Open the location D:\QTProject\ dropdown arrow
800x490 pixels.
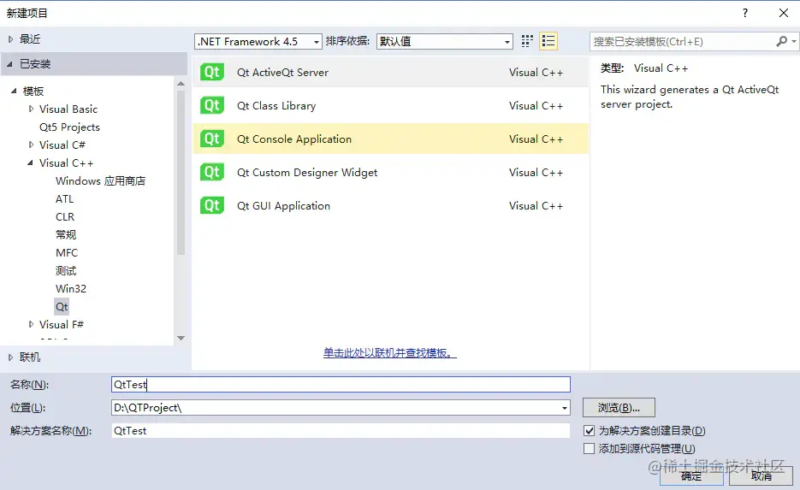tap(565, 408)
